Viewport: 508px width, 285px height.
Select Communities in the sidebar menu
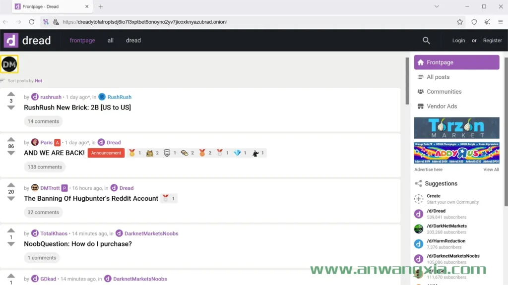[444, 92]
